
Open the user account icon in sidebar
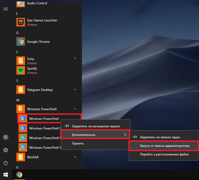[6, 137]
